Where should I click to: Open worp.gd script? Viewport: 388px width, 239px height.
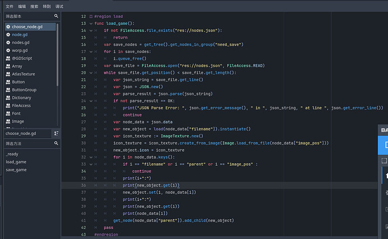(20, 51)
